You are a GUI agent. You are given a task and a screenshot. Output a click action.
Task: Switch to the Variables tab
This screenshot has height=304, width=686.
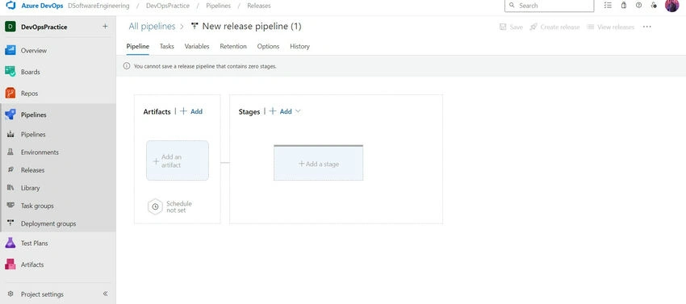click(197, 46)
